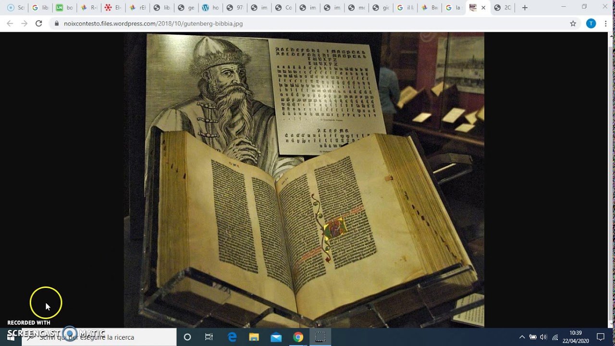615x346 pixels.
Task: Switch to the 'R-' Google Photos tab
Action: [x=89, y=8]
